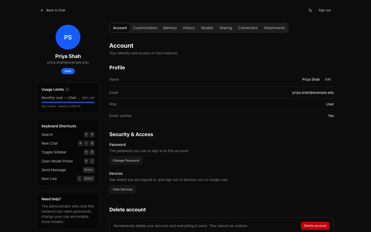Click the Enter key badge for New Line

[x=89, y=179]
